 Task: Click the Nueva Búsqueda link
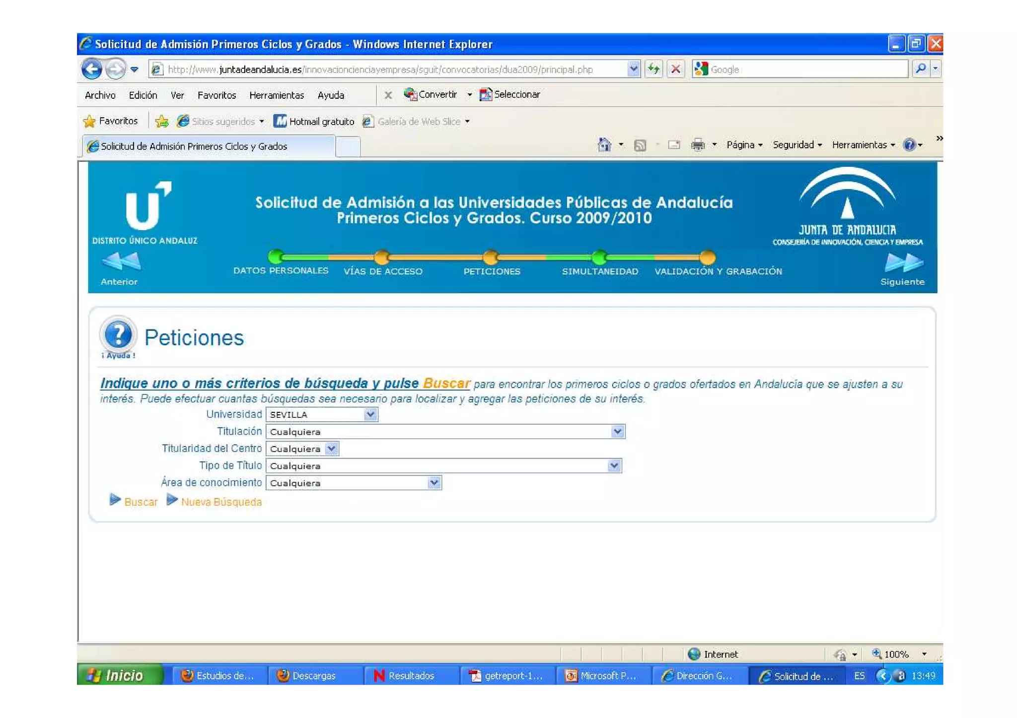[x=221, y=502]
